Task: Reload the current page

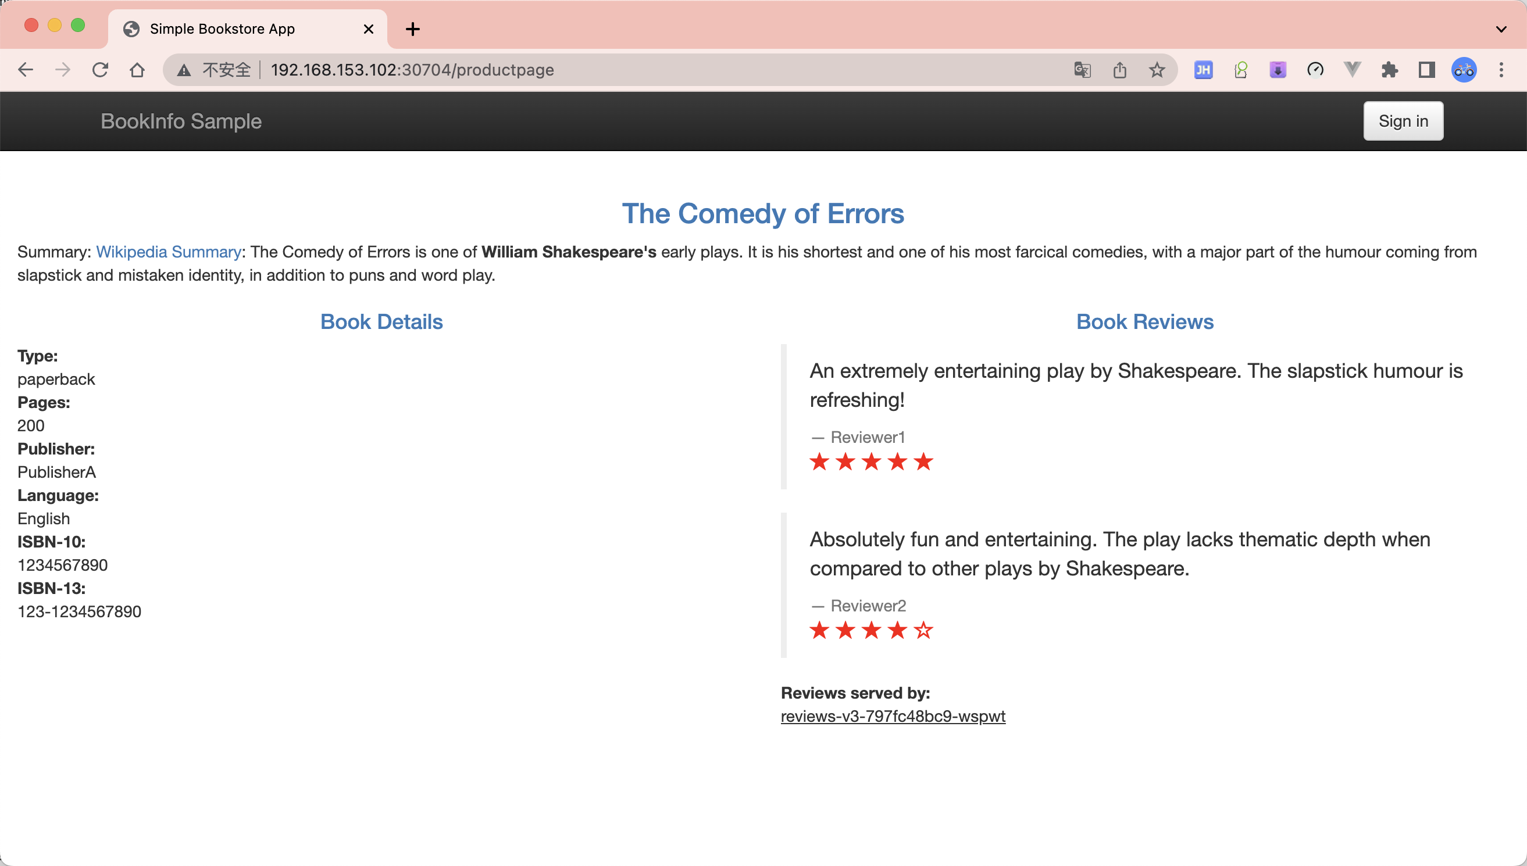Action: point(100,70)
